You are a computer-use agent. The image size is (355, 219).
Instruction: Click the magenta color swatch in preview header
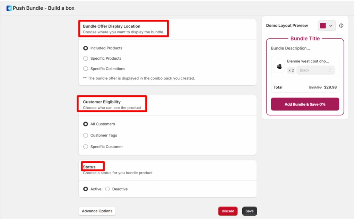pos(323,26)
